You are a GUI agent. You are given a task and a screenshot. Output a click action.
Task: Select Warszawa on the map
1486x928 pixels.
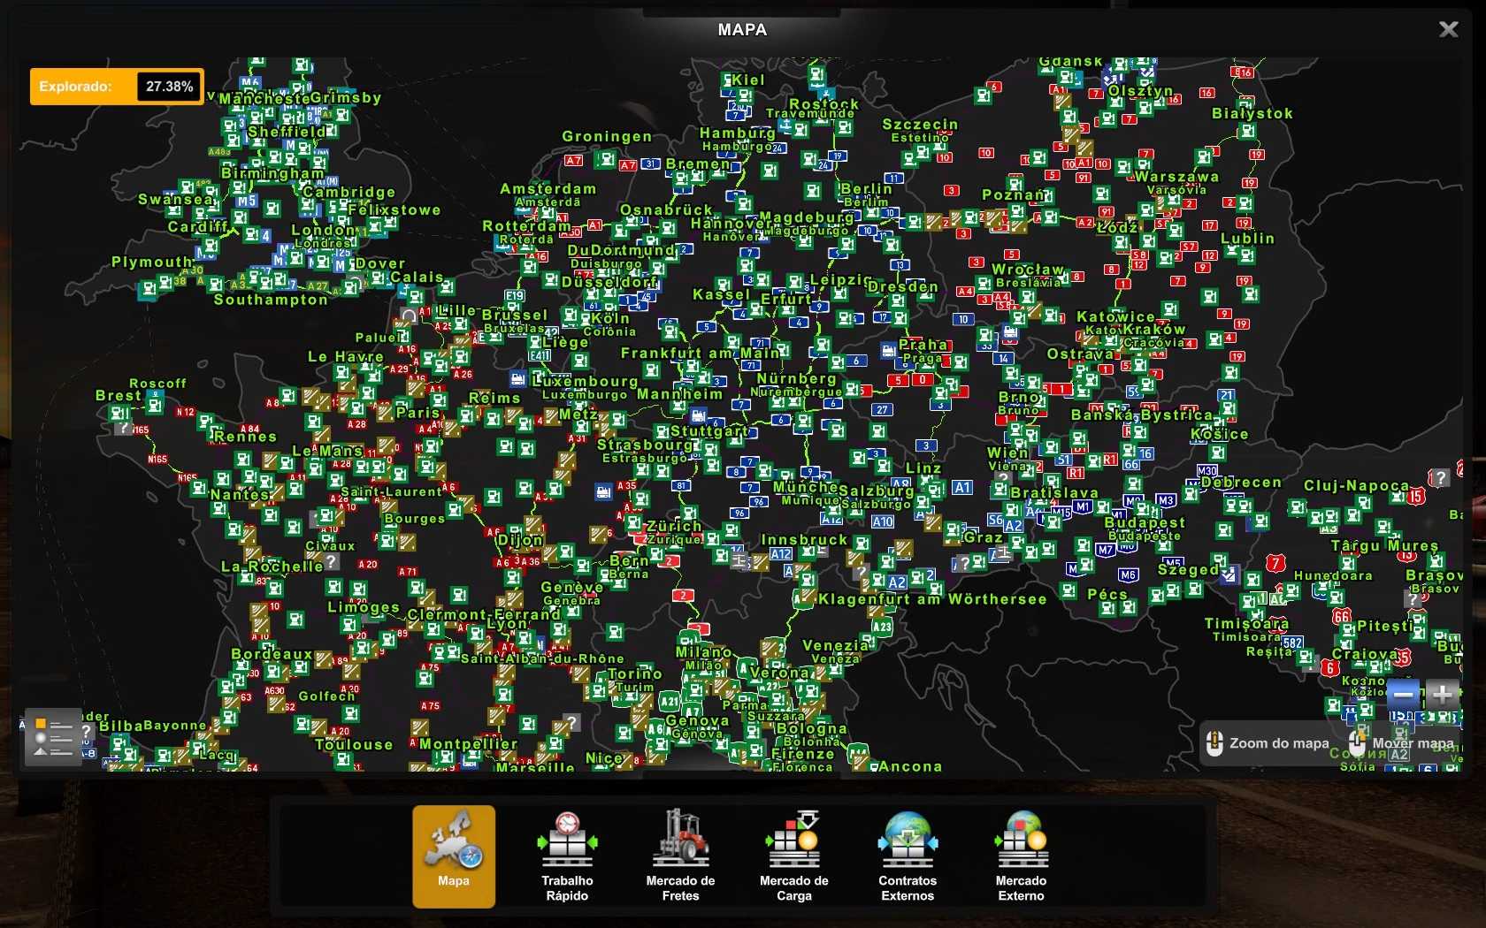(1176, 178)
